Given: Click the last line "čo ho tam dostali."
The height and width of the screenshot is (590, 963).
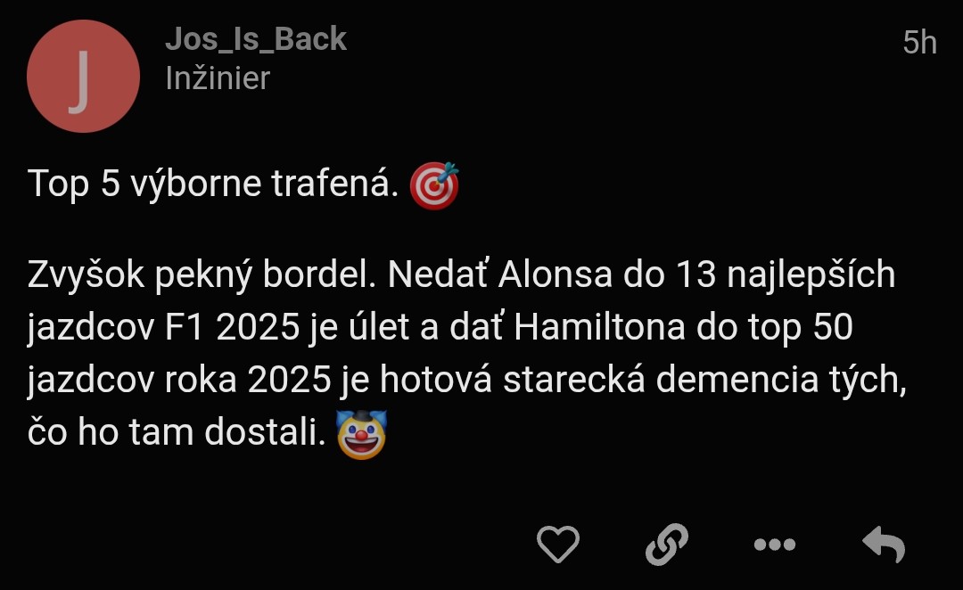Looking at the screenshot, I should pyautogui.click(x=177, y=432).
